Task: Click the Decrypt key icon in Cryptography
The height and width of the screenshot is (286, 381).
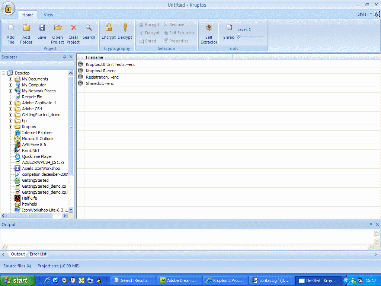Action: click(x=125, y=28)
